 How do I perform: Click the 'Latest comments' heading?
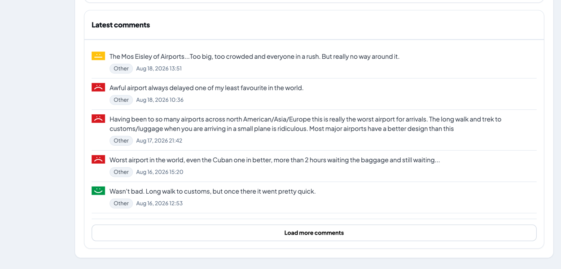click(121, 25)
